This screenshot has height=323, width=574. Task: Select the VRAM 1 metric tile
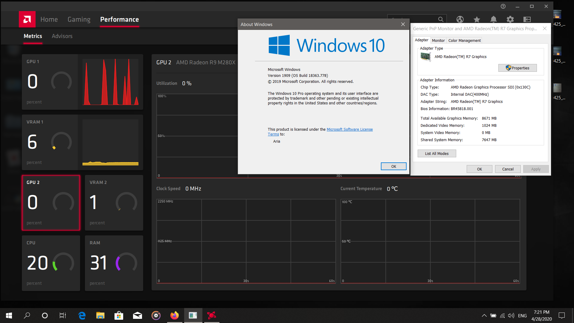point(50,142)
